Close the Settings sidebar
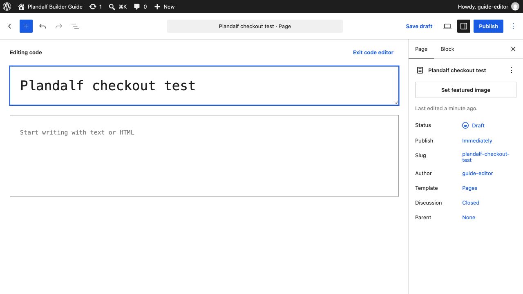 (x=513, y=49)
